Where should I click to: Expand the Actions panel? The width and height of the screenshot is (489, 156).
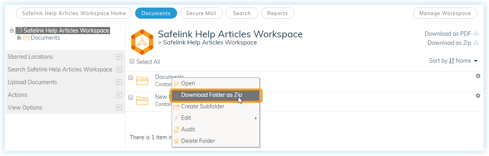(119, 95)
